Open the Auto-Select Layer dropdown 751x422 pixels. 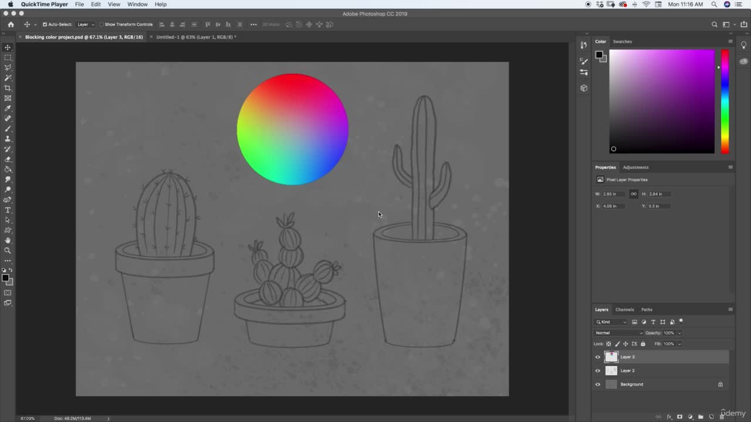coord(85,25)
